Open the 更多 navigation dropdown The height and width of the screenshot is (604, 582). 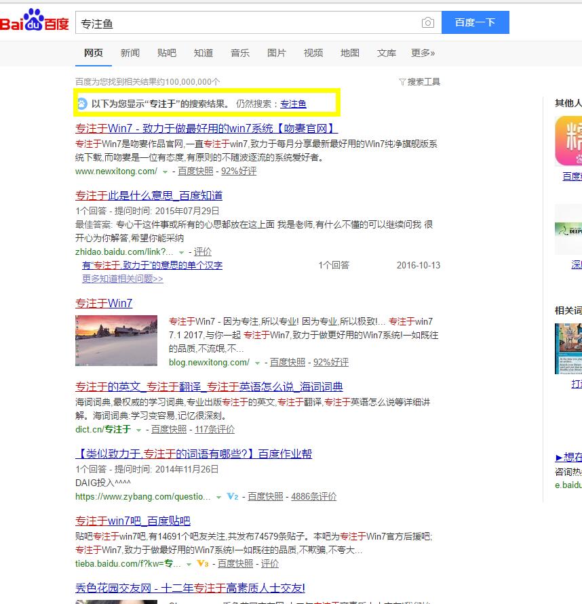pos(422,53)
